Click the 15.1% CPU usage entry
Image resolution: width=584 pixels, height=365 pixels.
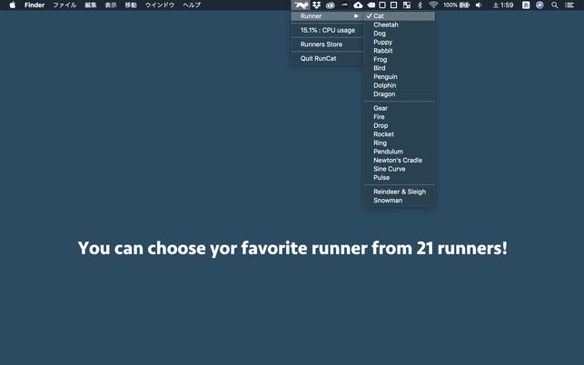click(x=327, y=30)
